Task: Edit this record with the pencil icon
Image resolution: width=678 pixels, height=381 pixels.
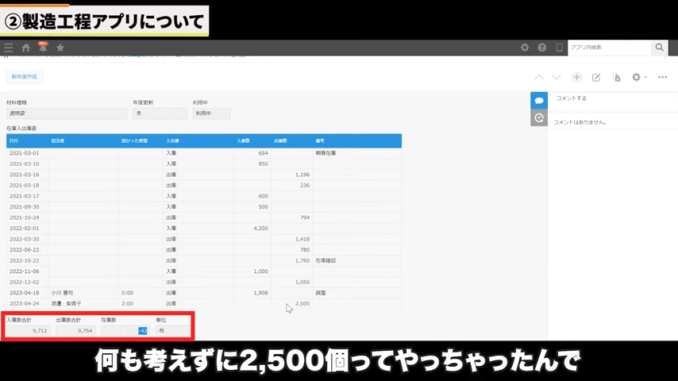Action: tap(596, 78)
